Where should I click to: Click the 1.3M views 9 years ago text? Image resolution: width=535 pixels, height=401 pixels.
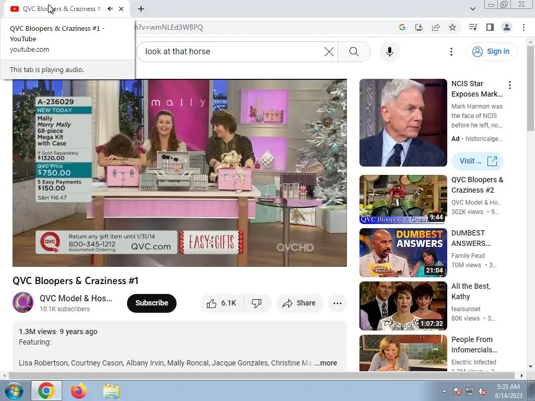58,332
